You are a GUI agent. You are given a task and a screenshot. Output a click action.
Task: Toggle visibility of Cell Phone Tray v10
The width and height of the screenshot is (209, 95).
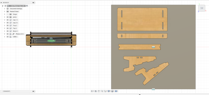click(5, 6)
